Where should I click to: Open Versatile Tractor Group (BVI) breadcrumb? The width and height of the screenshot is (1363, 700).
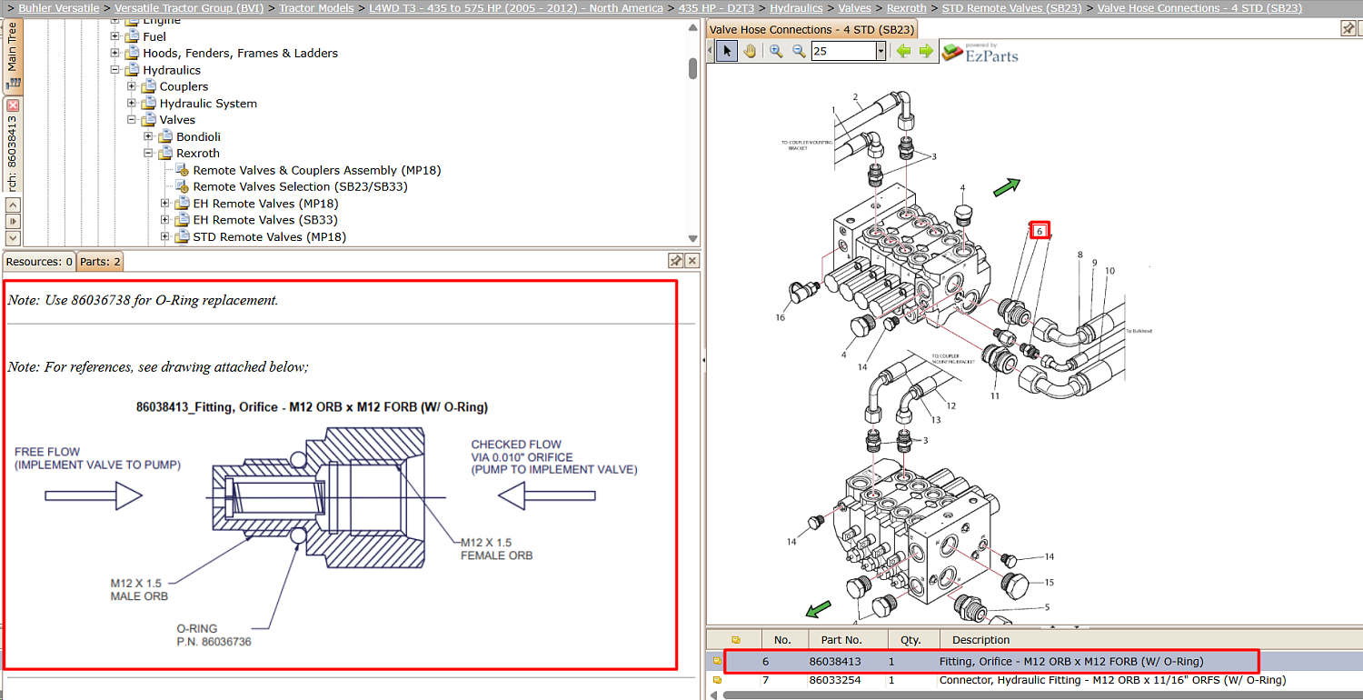pyautogui.click(x=190, y=8)
